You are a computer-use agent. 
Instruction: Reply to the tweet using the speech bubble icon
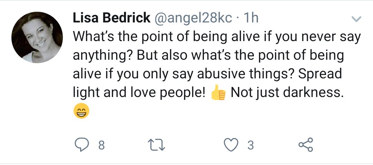(x=82, y=145)
